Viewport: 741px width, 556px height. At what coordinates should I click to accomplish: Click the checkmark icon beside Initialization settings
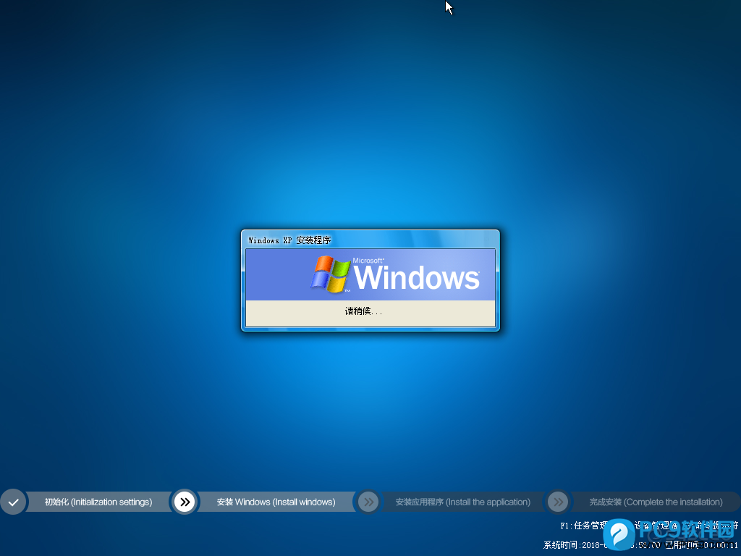click(14, 502)
